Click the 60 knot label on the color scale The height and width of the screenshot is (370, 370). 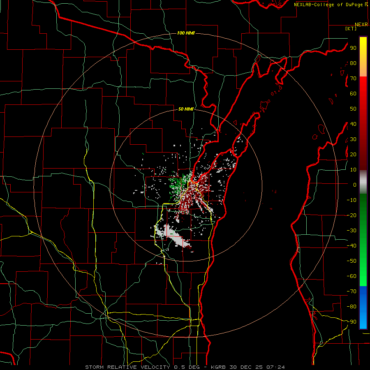353,94
